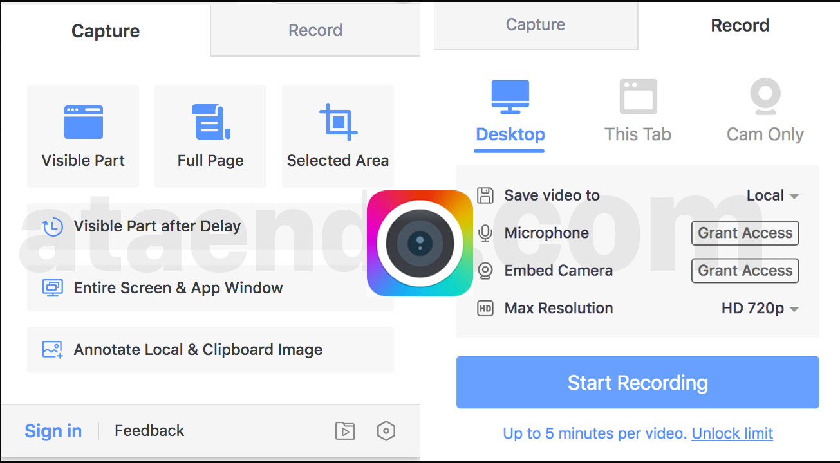Viewport: 840px width, 463px height.
Task: Click the colorful camera app logo
Action: [x=420, y=243]
